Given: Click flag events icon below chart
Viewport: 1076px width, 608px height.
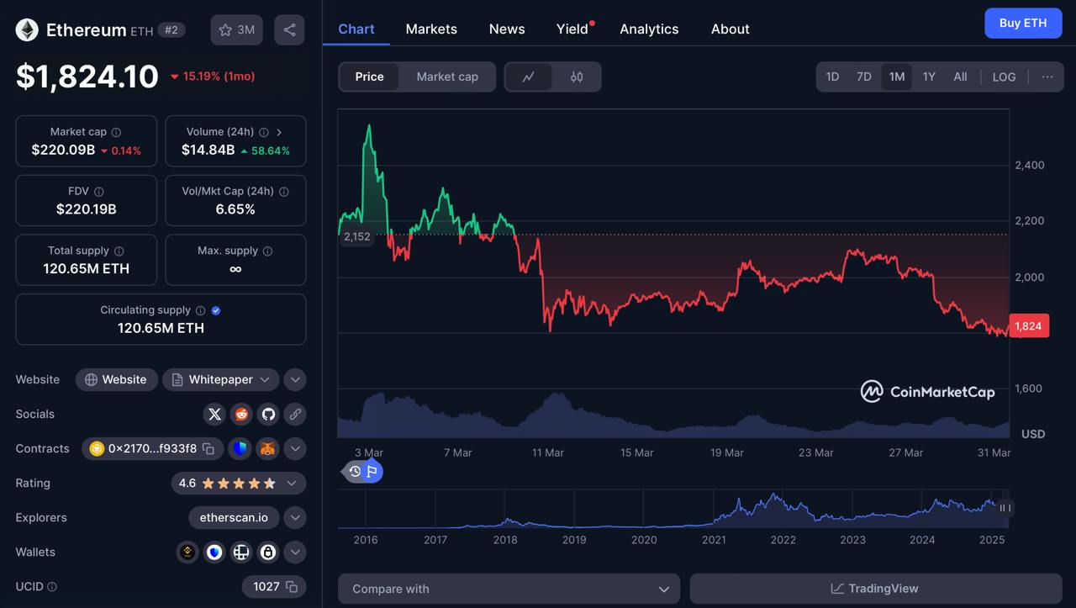Looking at the screenshot, I should click(372, 472).
